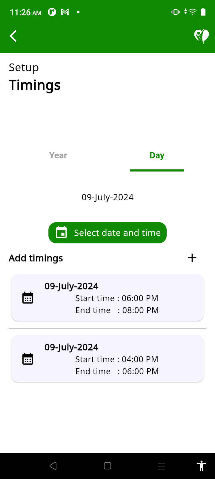
Task: Click the plus icon to add timings
Action: [192, 258]
